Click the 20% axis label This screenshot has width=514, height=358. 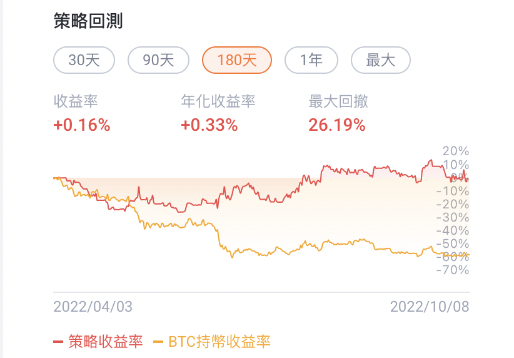tap(455, 151)
